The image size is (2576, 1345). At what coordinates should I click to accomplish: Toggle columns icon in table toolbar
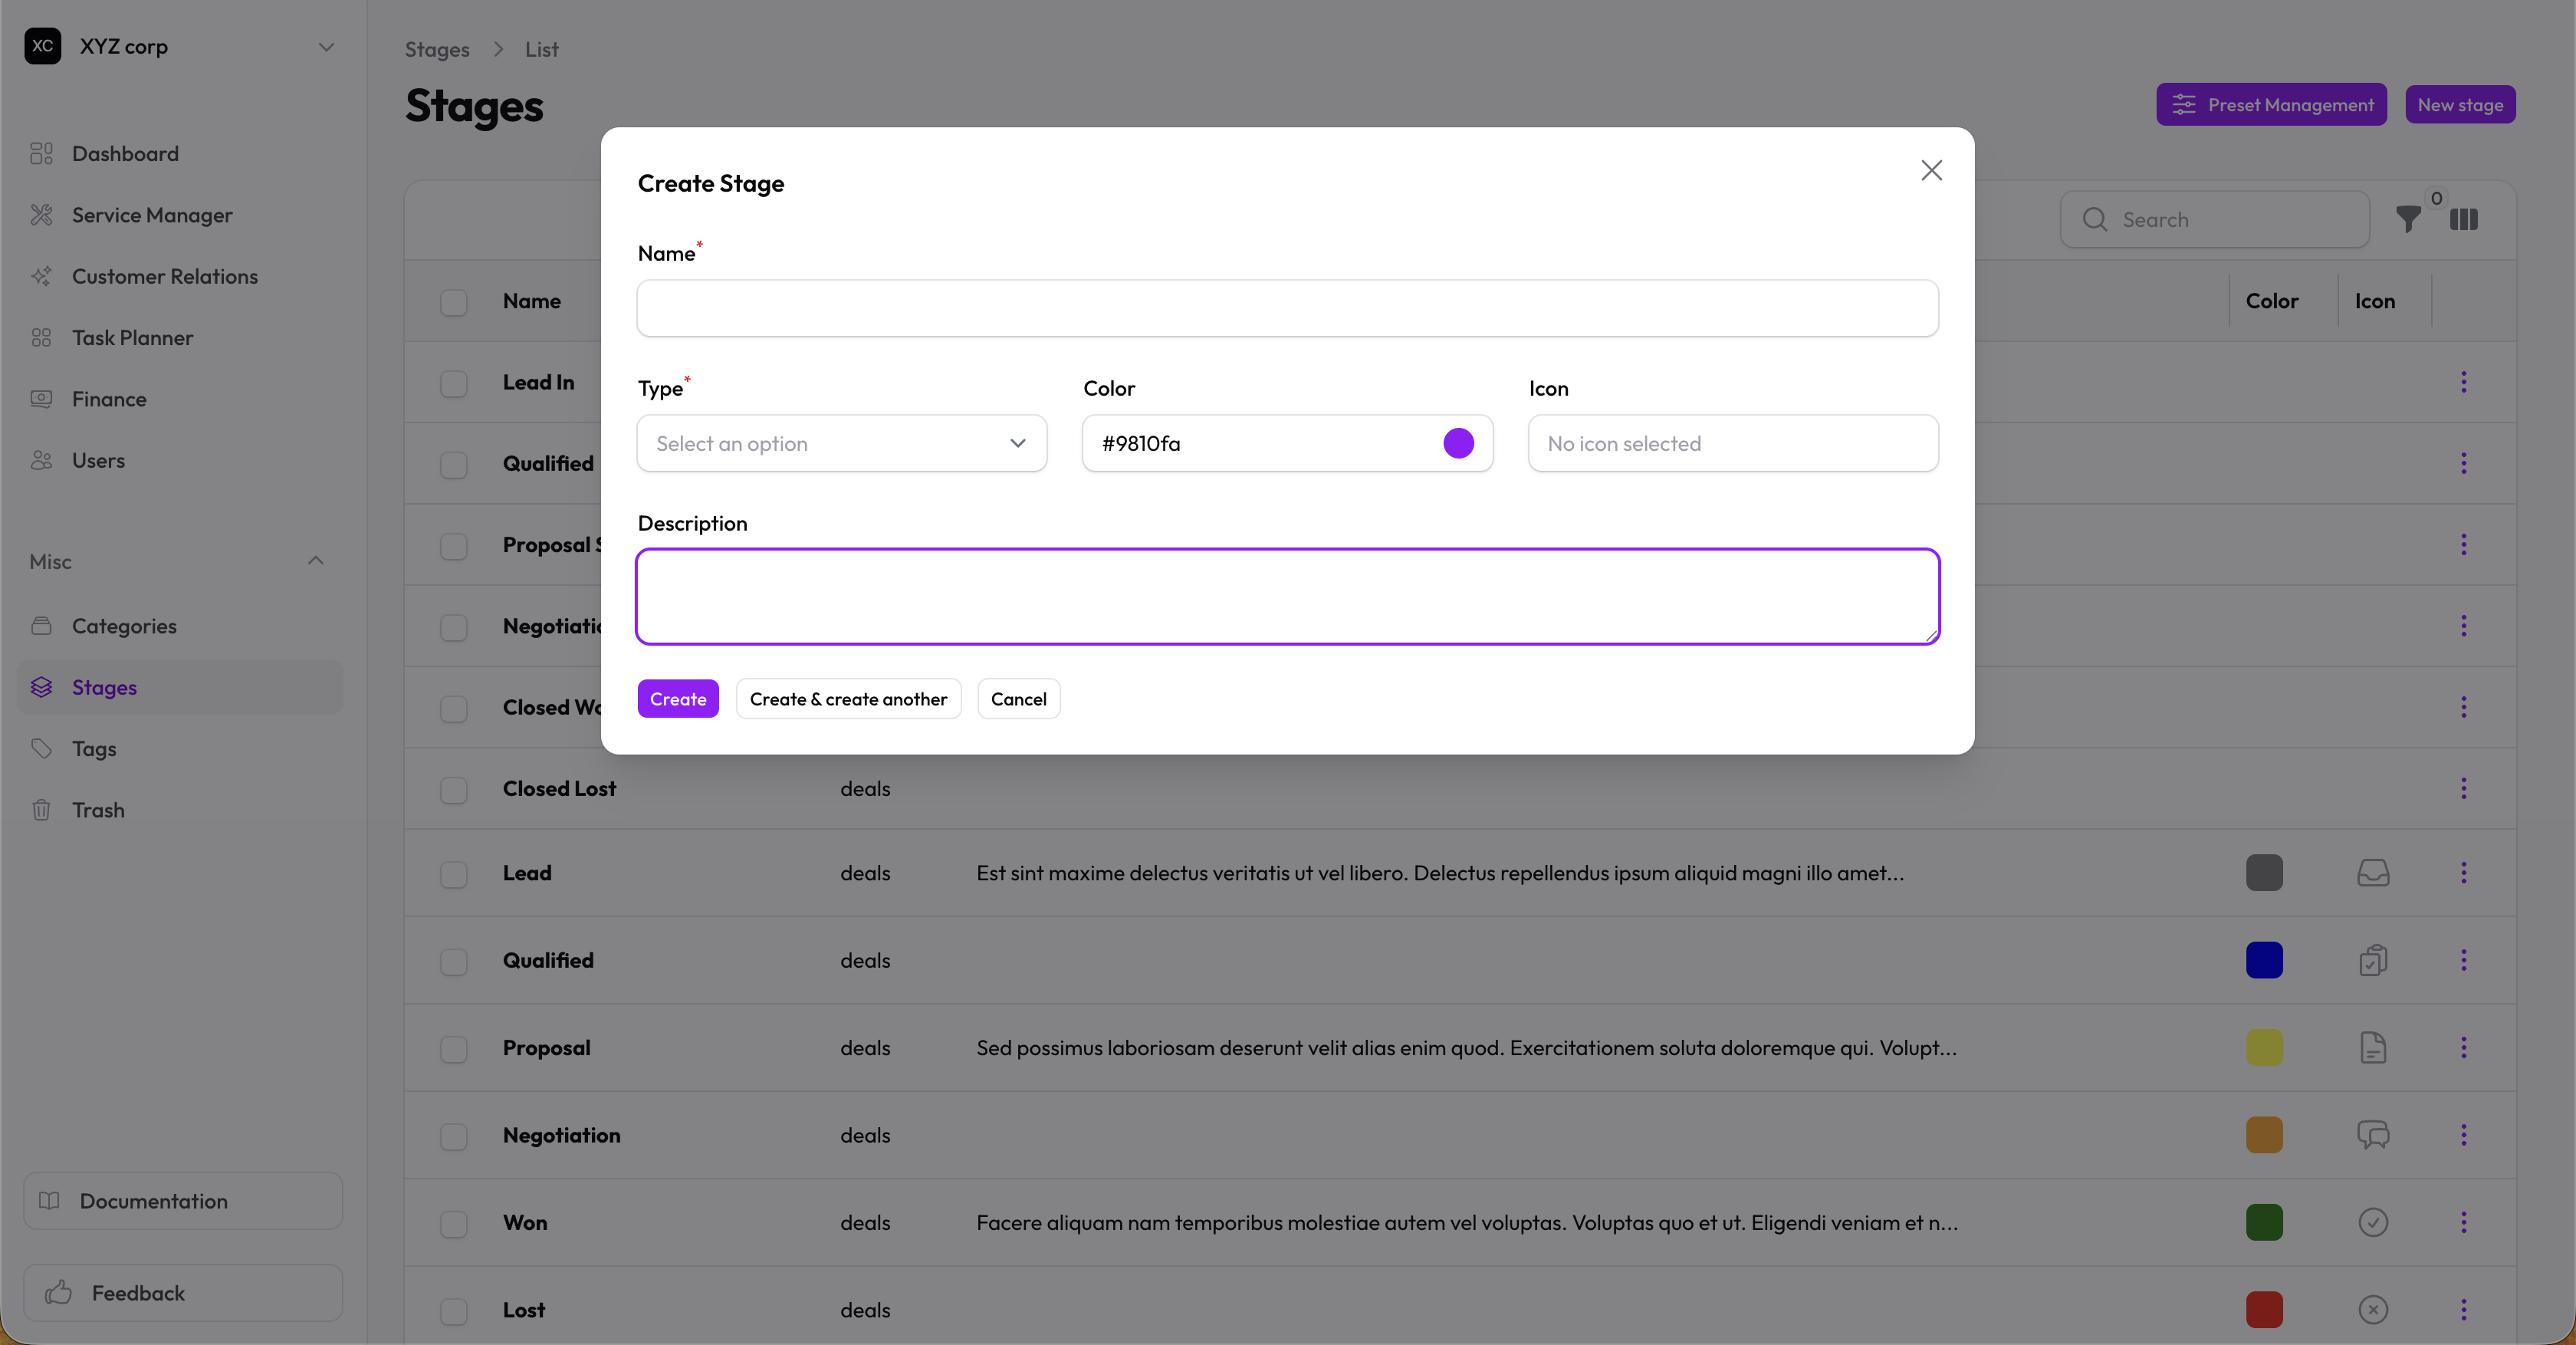[2464, 219]
